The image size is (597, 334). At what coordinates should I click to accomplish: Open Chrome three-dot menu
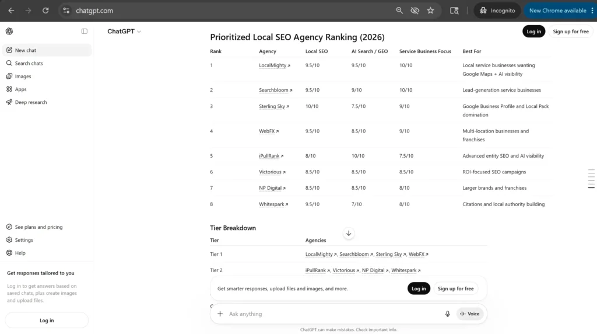[x=592, y=11]
